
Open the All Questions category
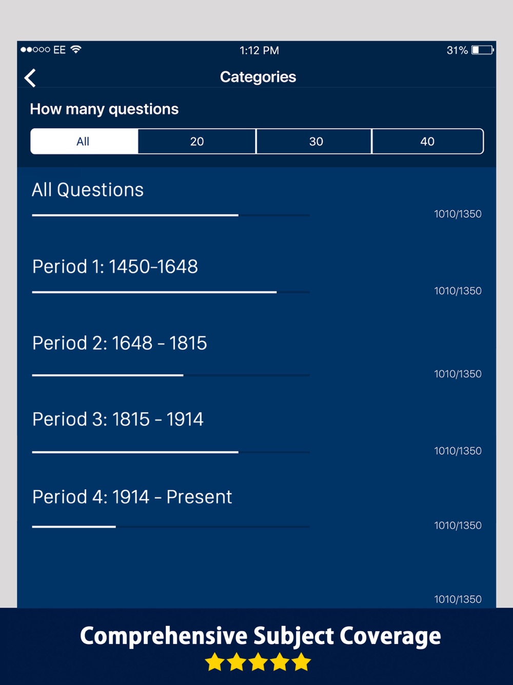pos(256,200)
